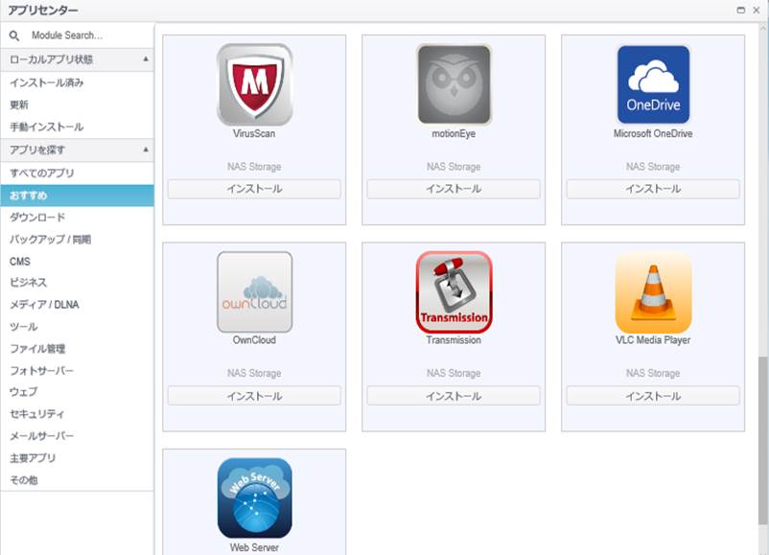The height and width of the screenshot is (555, 769).
Task: Browse the フォトサーバー category
Action: click(x=77, y=371)
